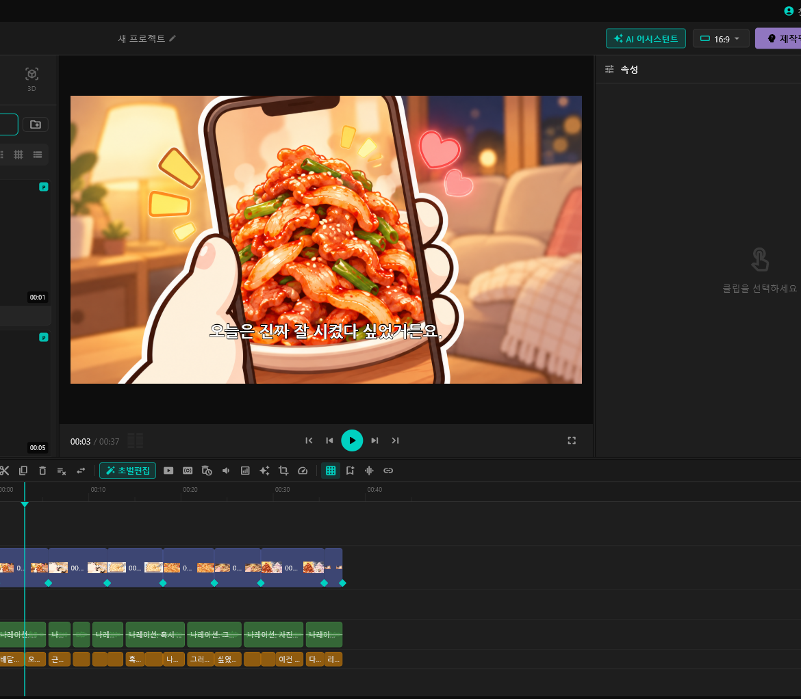Open the AI 어시스턴트 assistant
The image size is (801, 699).
coord(646,39)
